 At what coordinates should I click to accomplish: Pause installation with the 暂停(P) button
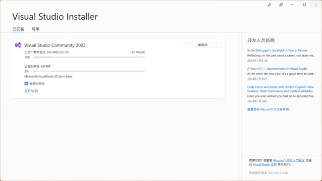[x=203, y=45]
